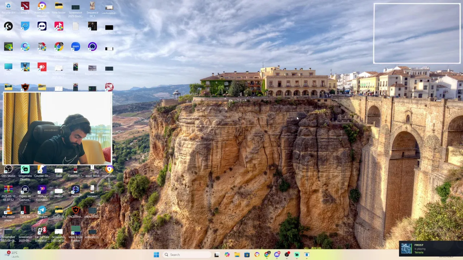Open the Recycle Bin desktop icon
The image size is (463, 260).
point(8,8)
